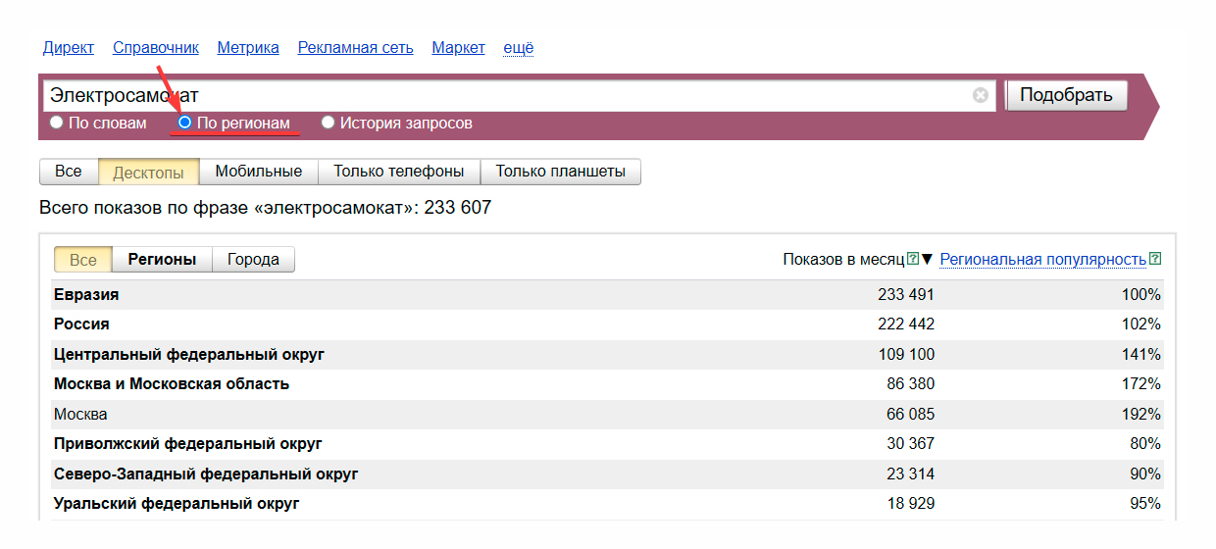Select the Все tab in regions table
The height and width of the screenshot is (549, 1216).
coord(83,260)
